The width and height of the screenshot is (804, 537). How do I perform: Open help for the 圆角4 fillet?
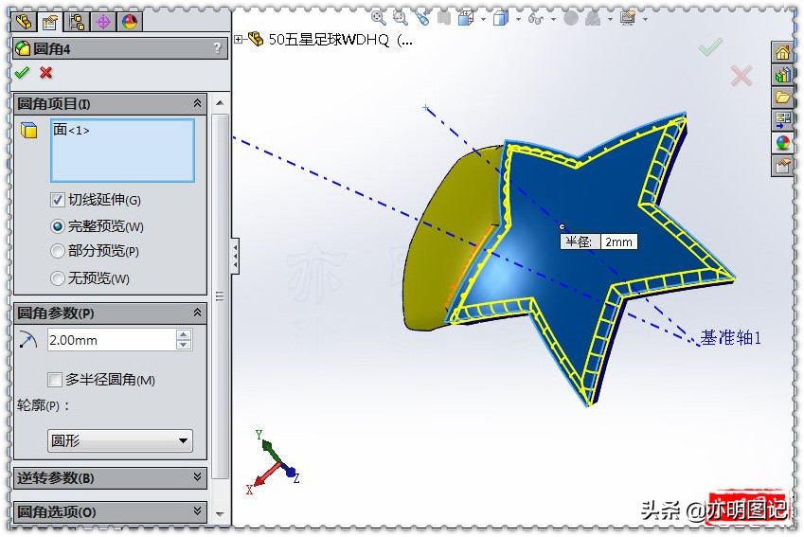(218, 48)
